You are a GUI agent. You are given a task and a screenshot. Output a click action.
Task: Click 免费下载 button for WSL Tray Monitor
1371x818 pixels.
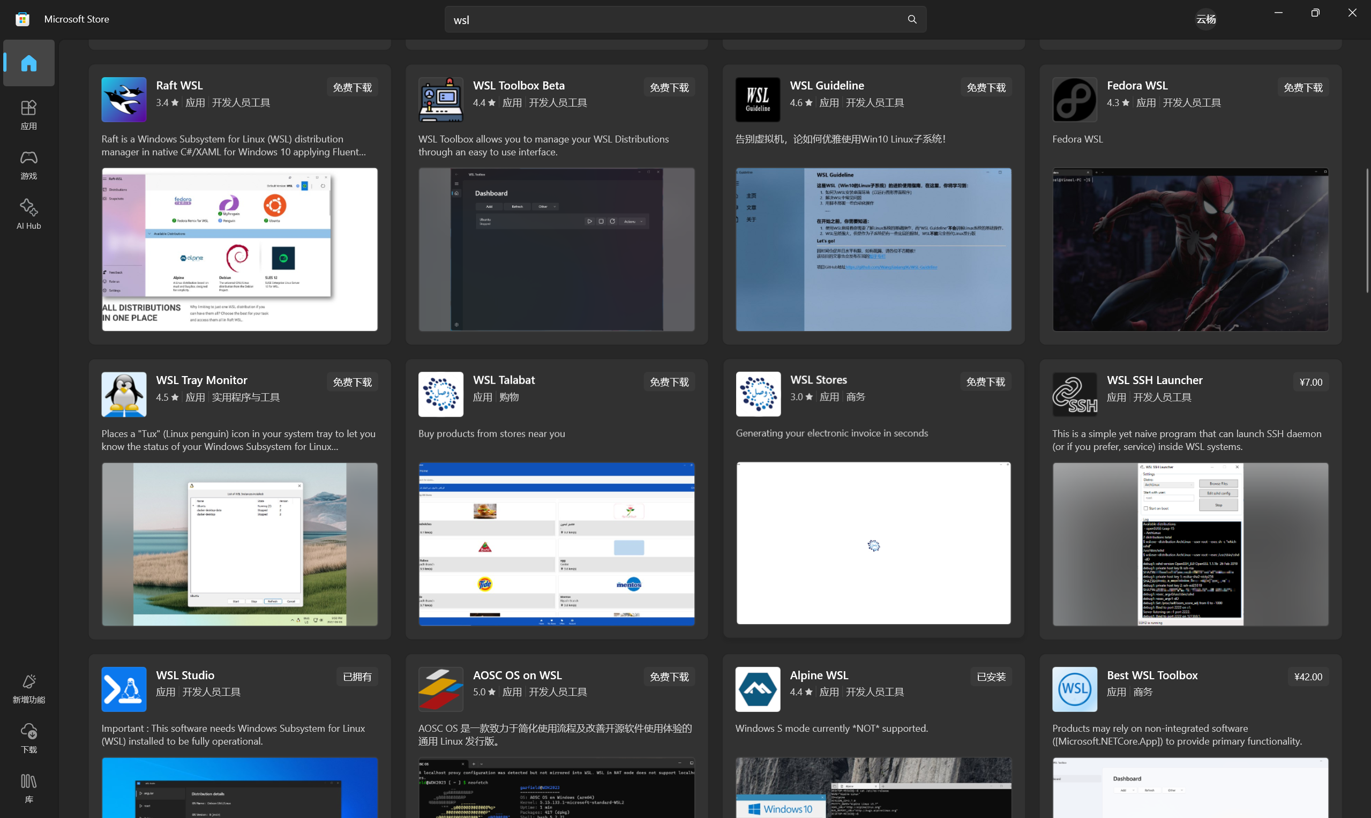pyautogui.click(x=352, y=382)
